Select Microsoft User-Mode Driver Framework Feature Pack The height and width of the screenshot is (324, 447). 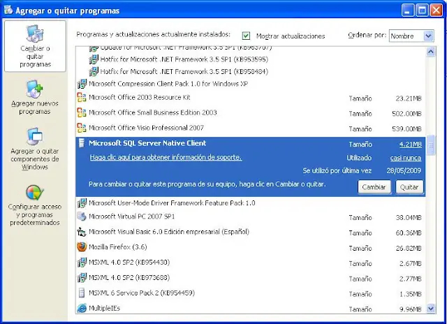pos(172,203)
